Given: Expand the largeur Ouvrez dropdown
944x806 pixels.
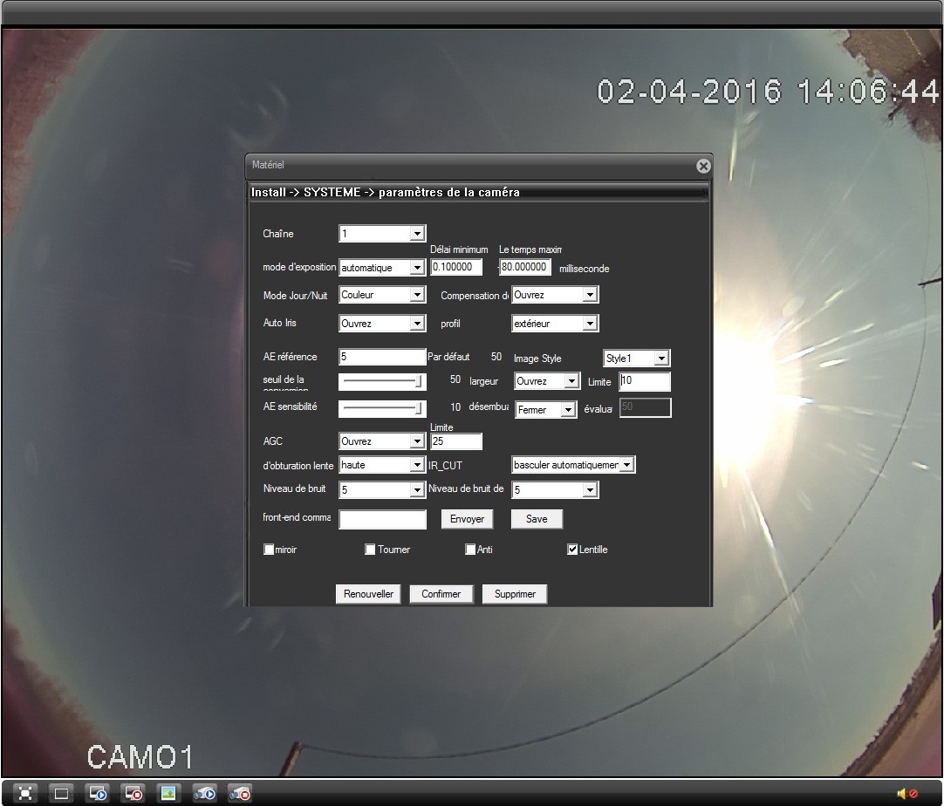Looking at the screenshot, I should tap(547, 381).
